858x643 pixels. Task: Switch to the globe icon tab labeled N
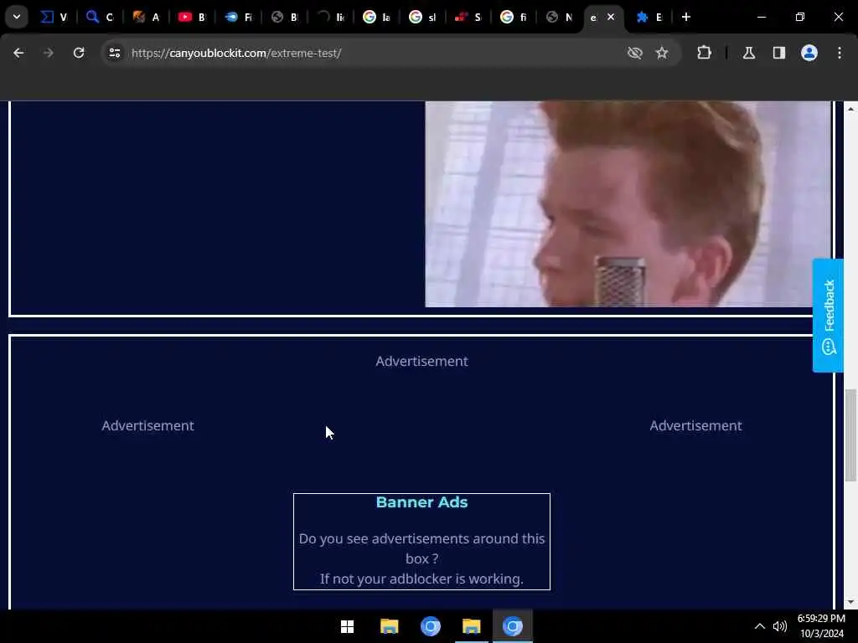pyautogui.click(x=560, y=17)
